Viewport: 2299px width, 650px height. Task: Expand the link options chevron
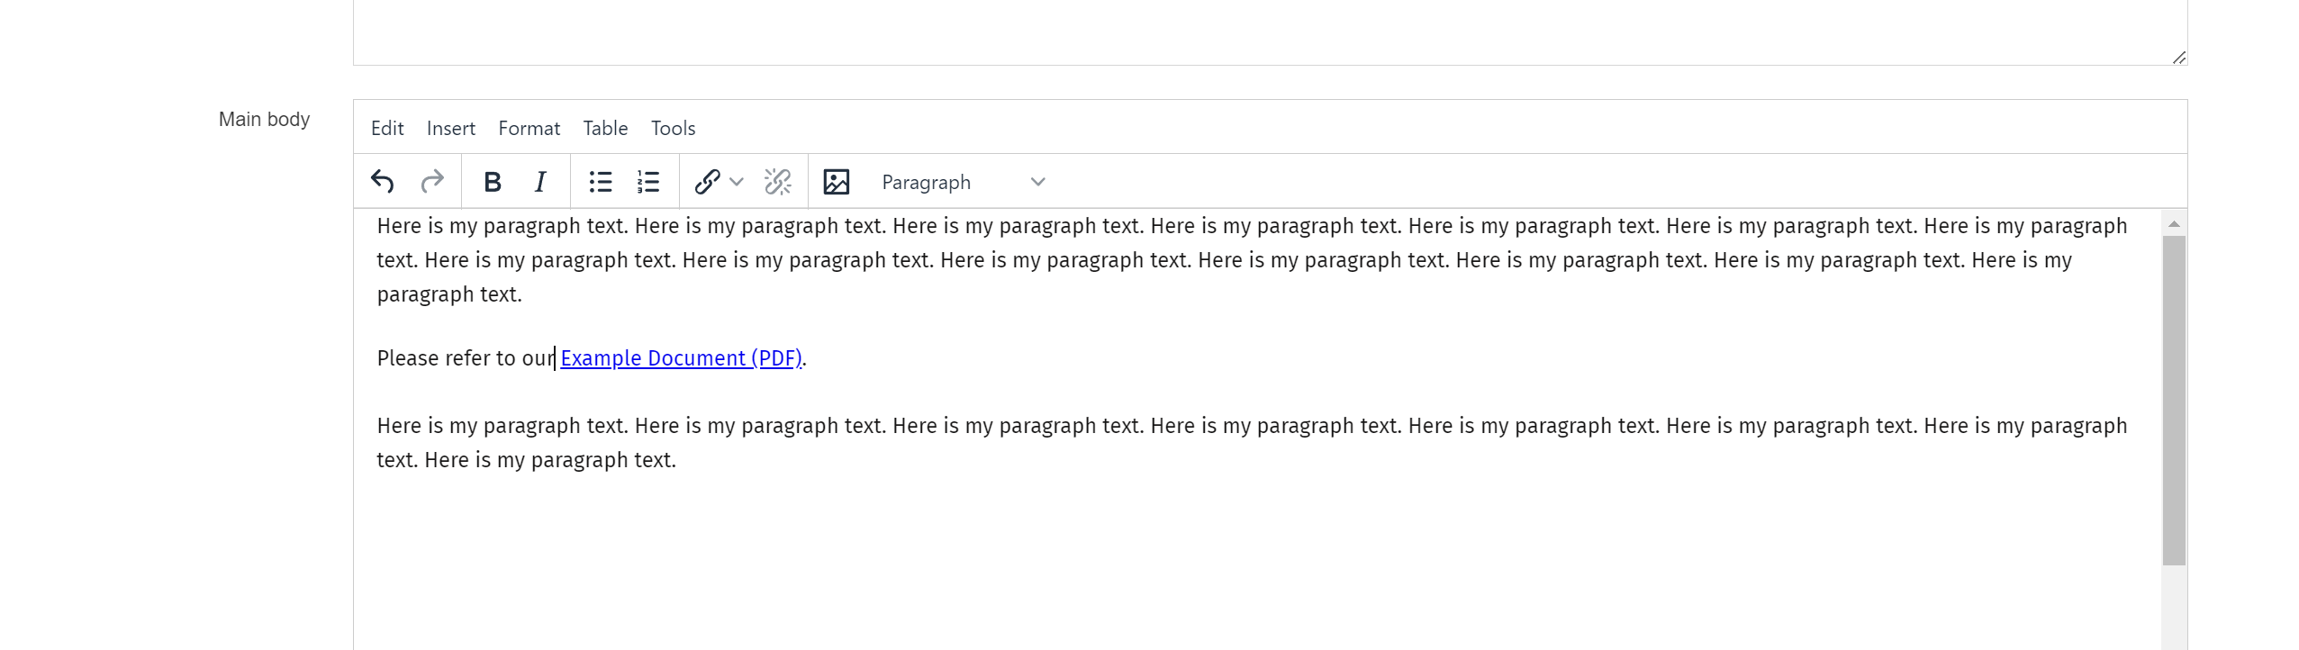point(737,182)
